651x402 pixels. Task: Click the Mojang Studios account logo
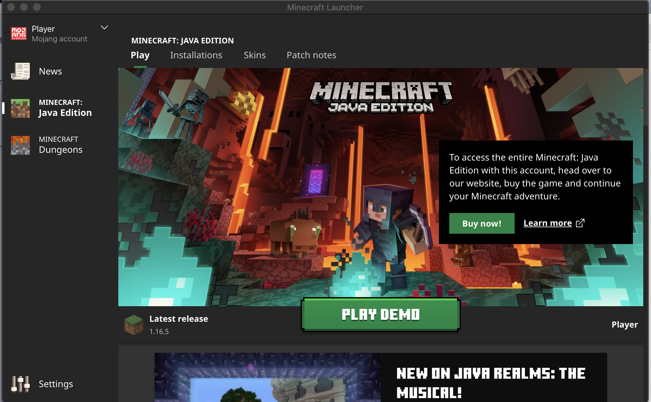pos(19,34)
